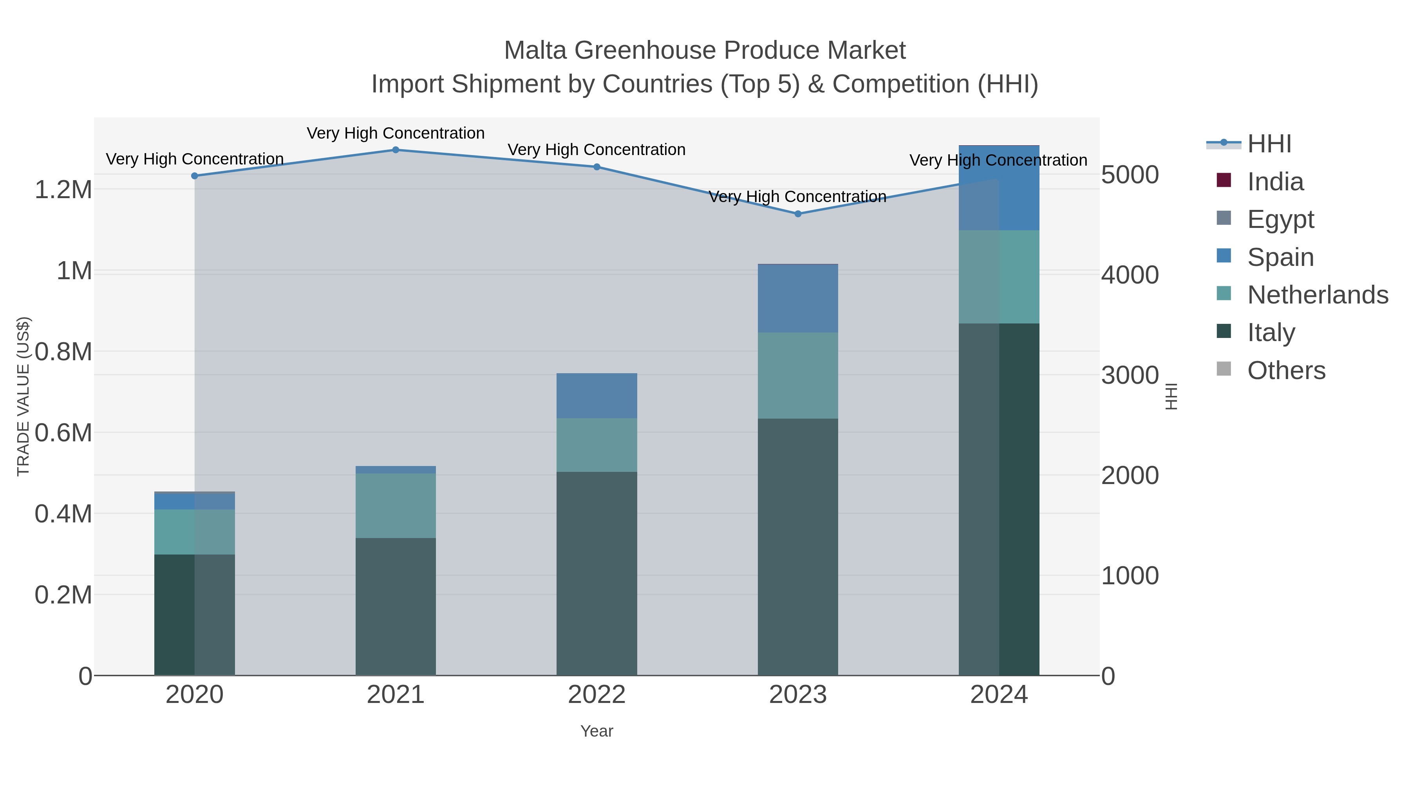Screen dimensions: 1410x793
Task: Click the 2023 x-axis year label
Action: pyautogui.click(x=798, y=695)
